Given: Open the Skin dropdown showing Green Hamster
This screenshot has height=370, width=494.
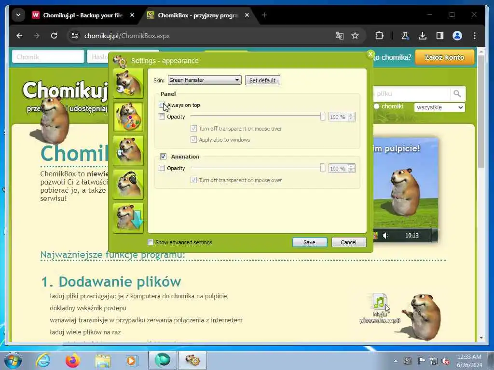Looking at the screenshot, I should 205,80.
